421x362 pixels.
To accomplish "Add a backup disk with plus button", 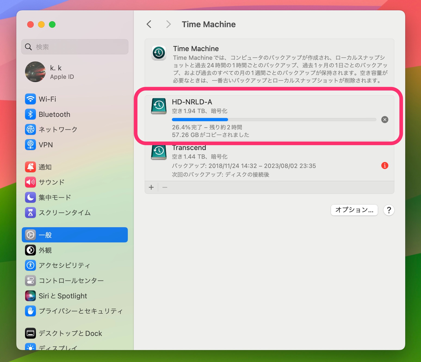I will pyautogui.click(x=151, y=187).
